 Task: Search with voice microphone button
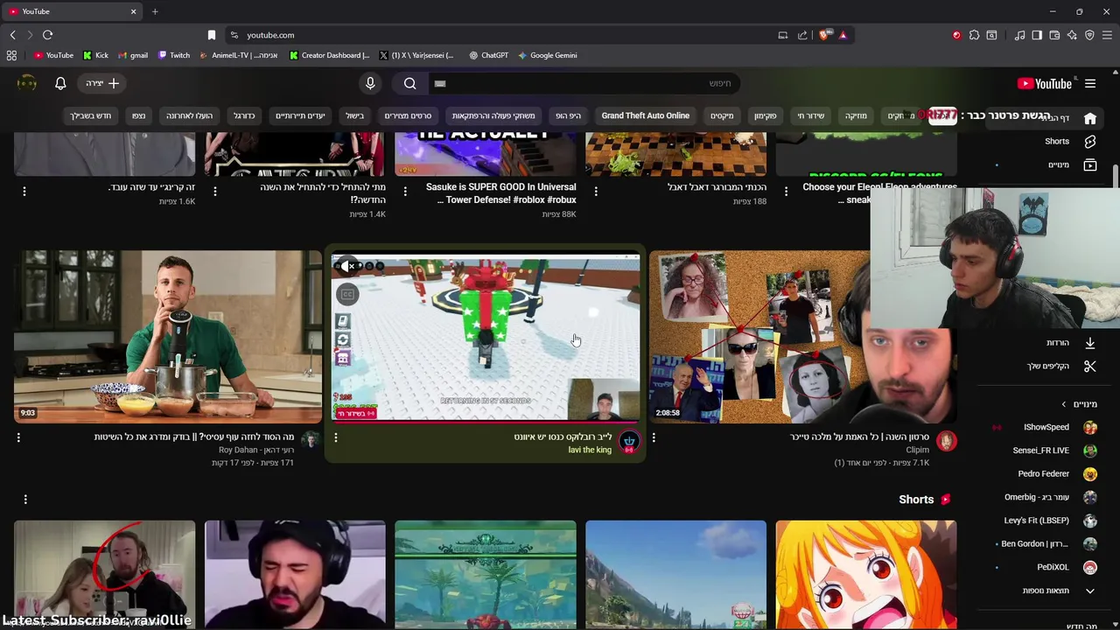pos(370,83)
